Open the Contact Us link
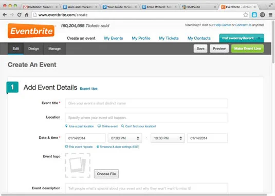The image size is (275, 196). tap(243, 25)
